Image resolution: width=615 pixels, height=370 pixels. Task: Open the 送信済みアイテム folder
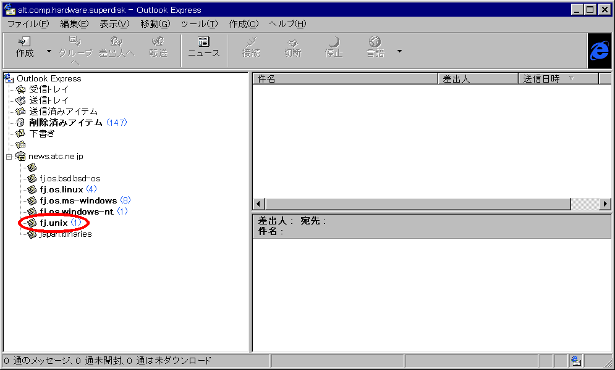click(63, 112)
